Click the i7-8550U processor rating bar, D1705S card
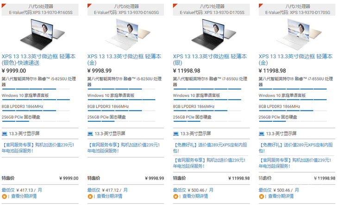 tap(207, 89)
